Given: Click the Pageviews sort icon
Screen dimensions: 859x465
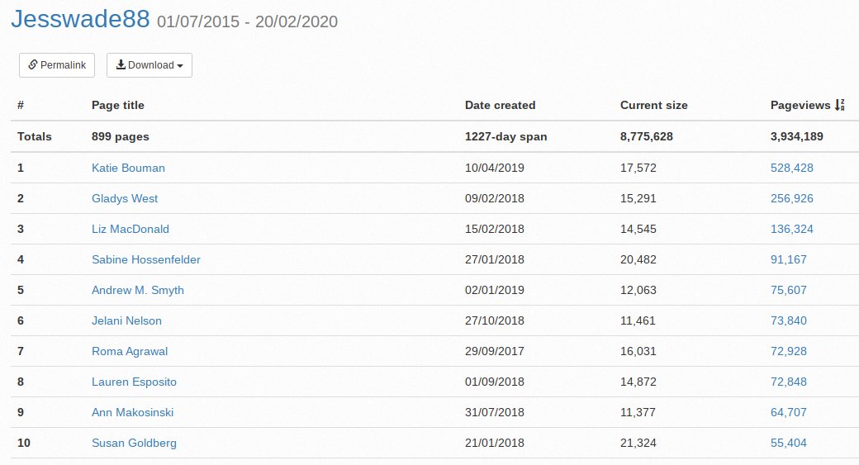Looking at the screenshot, I should pyautogui.click(x=840, y=105).
